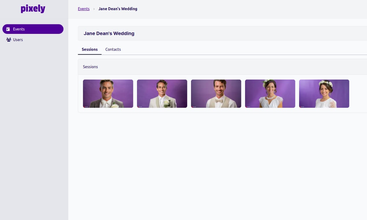The image size is (367, 220).
Task: Click the calendar icon beside Events
Action: (x=8, y=29)
